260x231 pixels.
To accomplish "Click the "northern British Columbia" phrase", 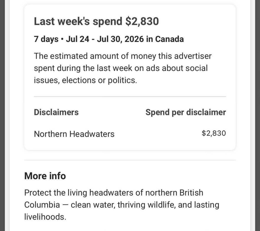I will (x=114, y=199).
